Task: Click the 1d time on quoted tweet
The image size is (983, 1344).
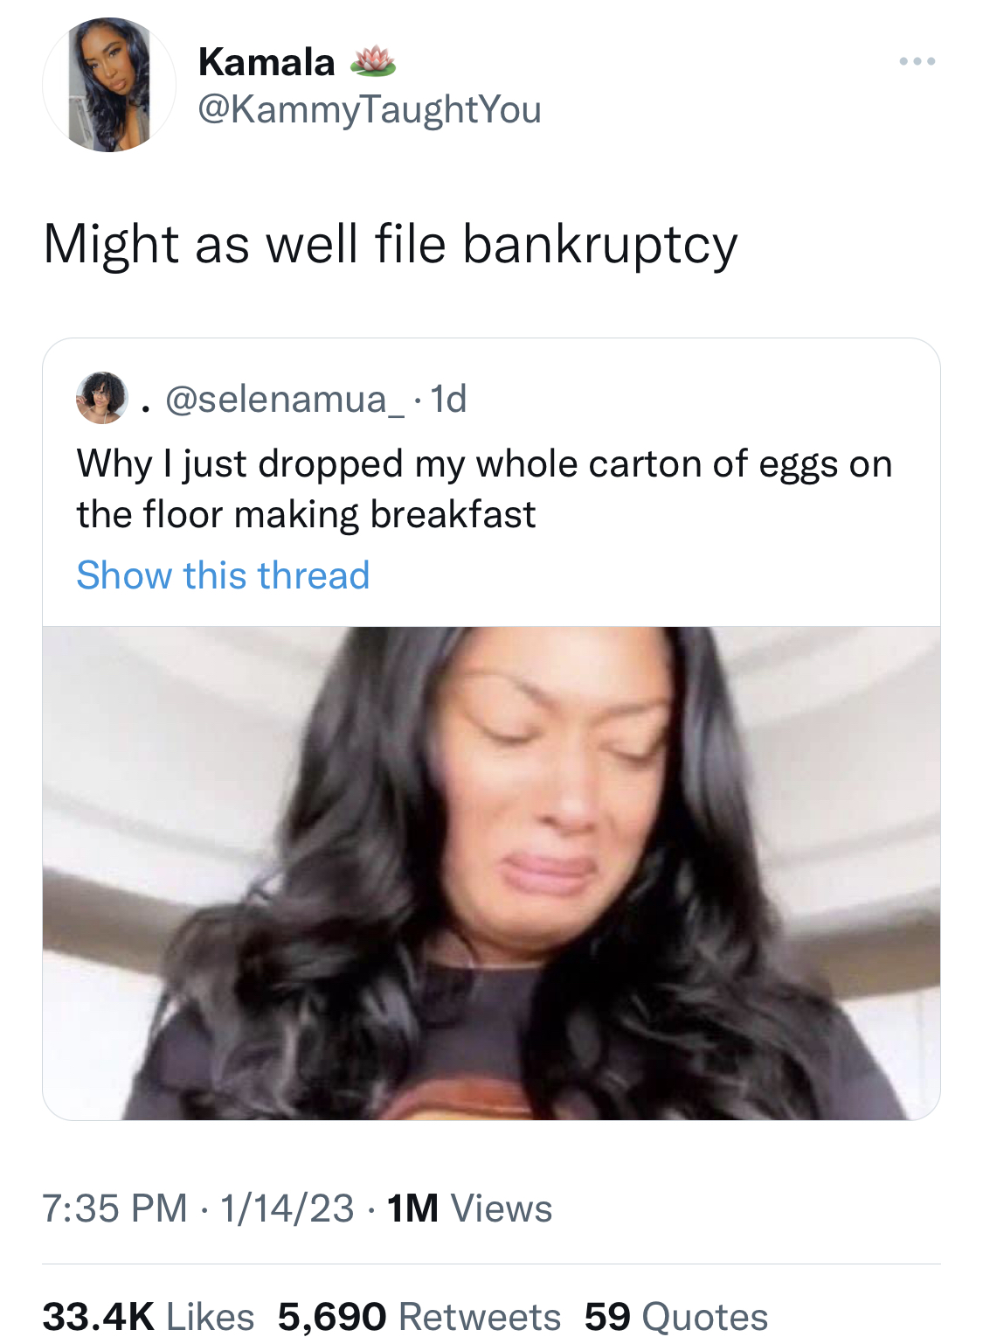Action: point(449,399)
